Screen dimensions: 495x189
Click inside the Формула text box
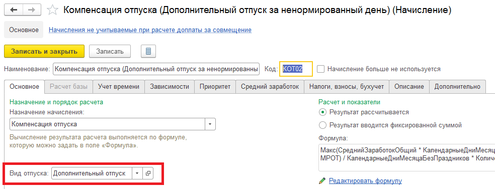(406, 157)
